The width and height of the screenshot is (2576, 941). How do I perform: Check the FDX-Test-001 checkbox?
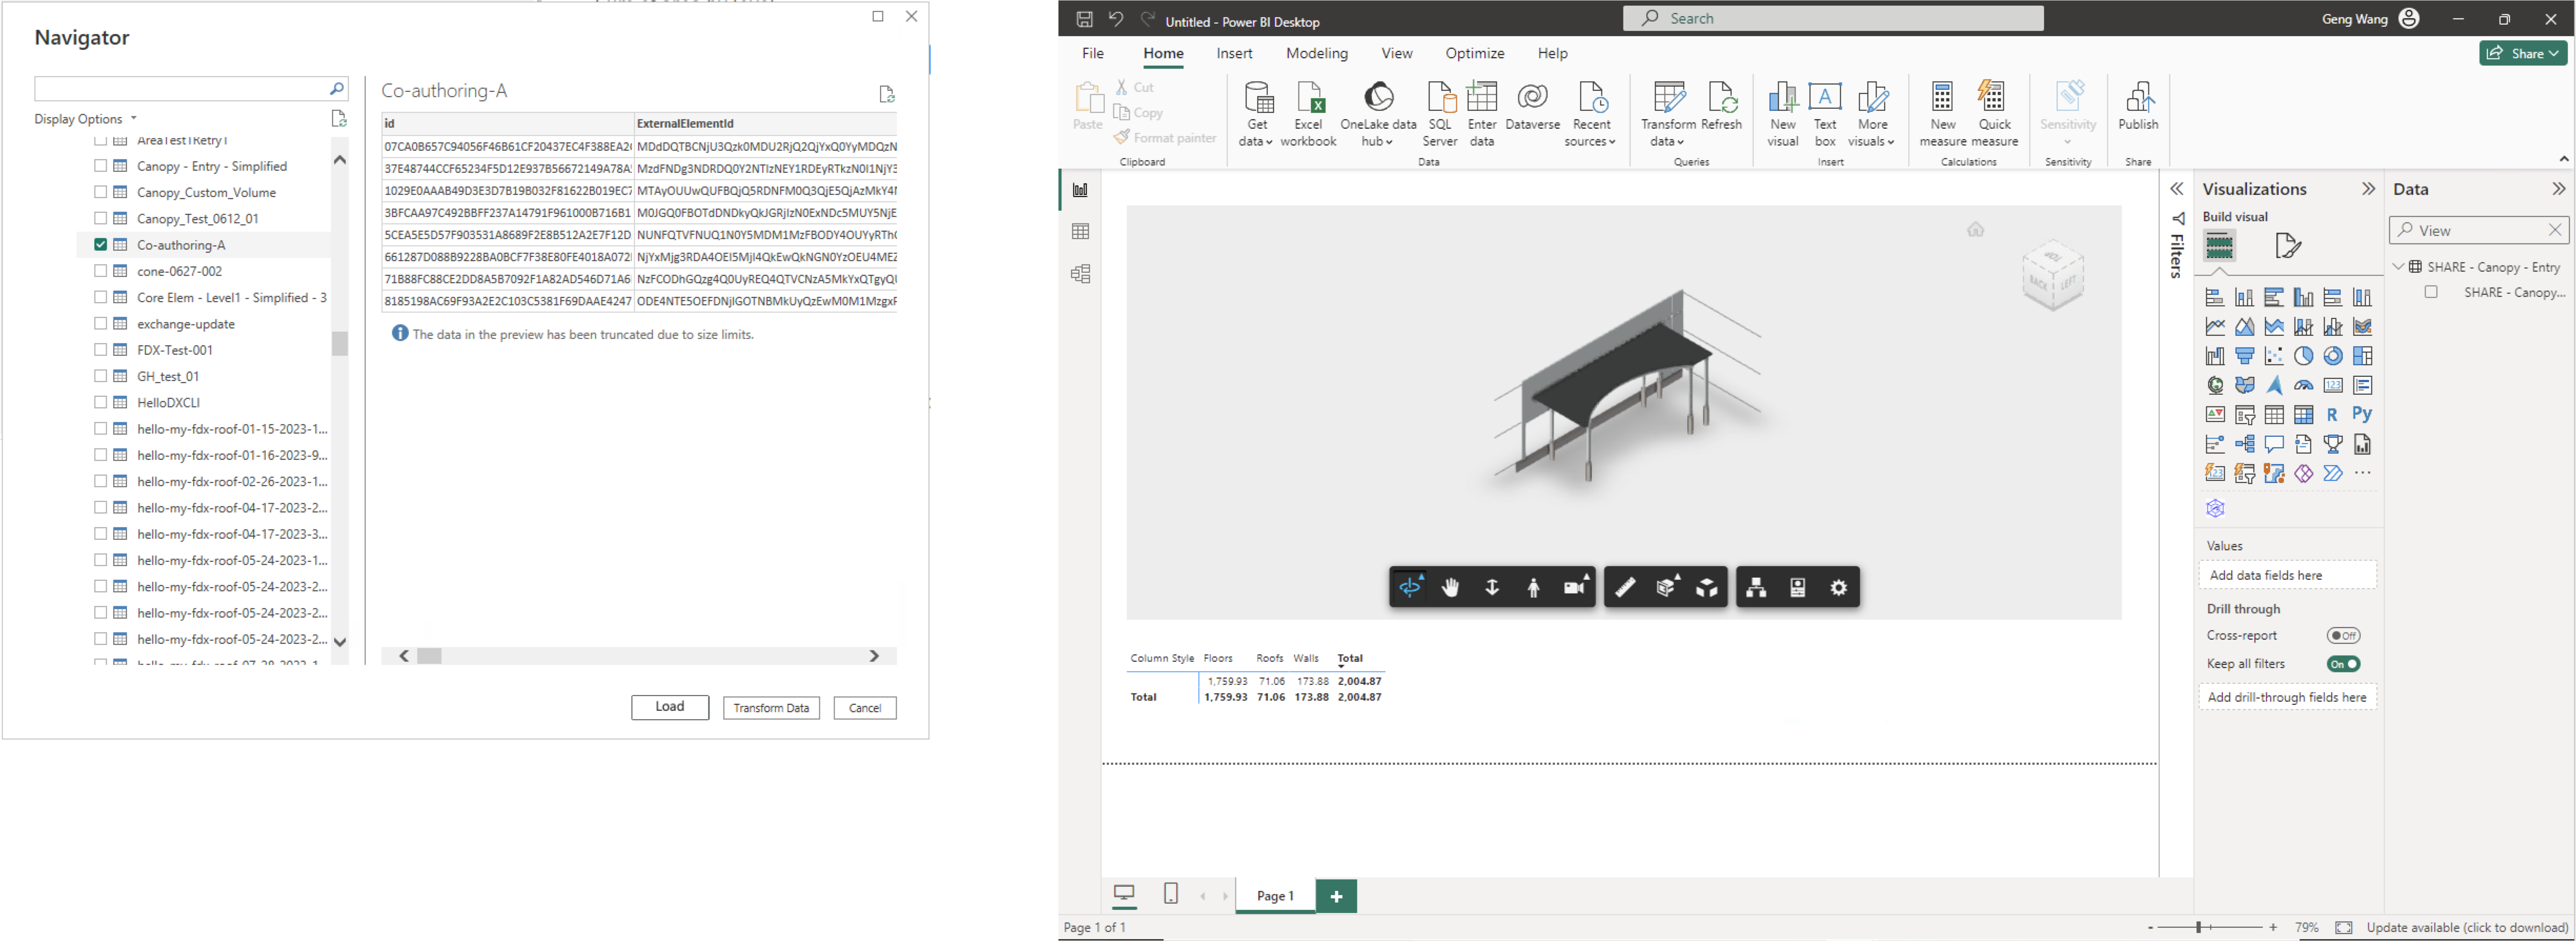[101, 350]
